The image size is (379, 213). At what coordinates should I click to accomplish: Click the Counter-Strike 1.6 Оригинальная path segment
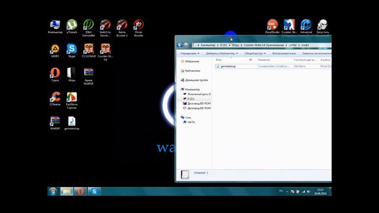pos(264,45)
